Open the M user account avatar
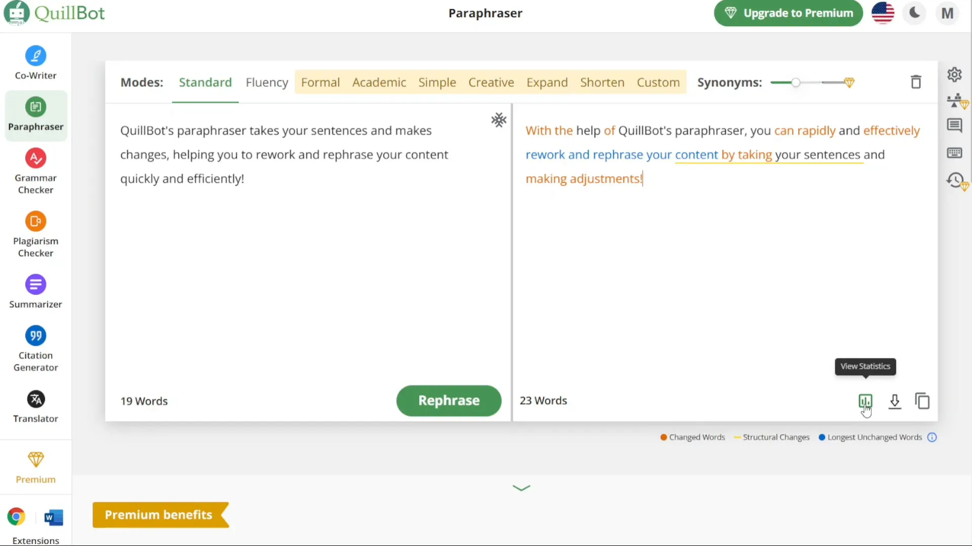The width and height of the screenshot is (972, 546). click(947, 13)
